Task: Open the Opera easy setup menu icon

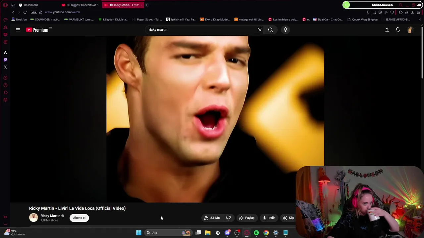Action: pos(419,12)
